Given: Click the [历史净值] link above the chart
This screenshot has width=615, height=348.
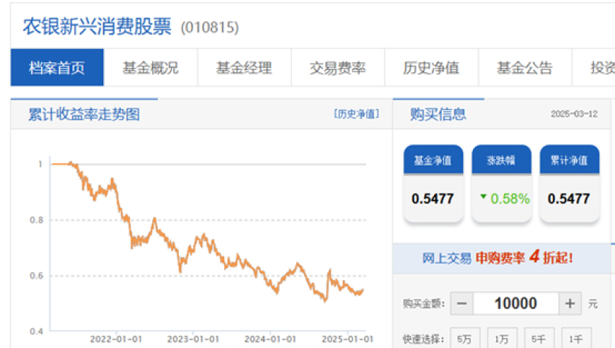Looking at the screenshot, I should click(356, 114).
